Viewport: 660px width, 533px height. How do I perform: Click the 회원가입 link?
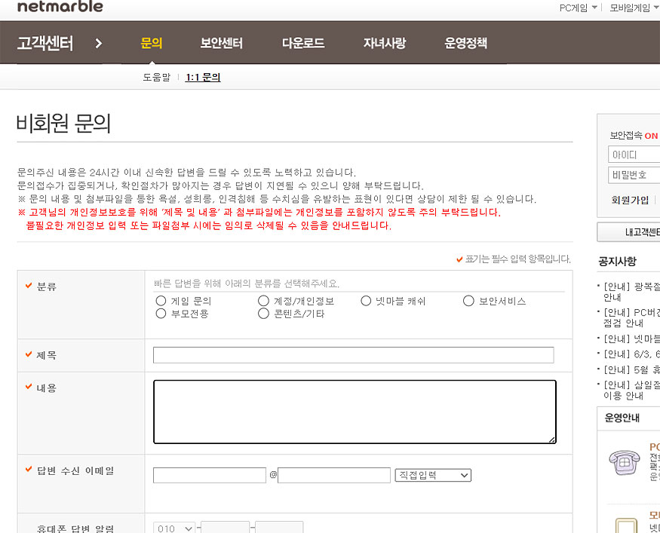[629, 200]
